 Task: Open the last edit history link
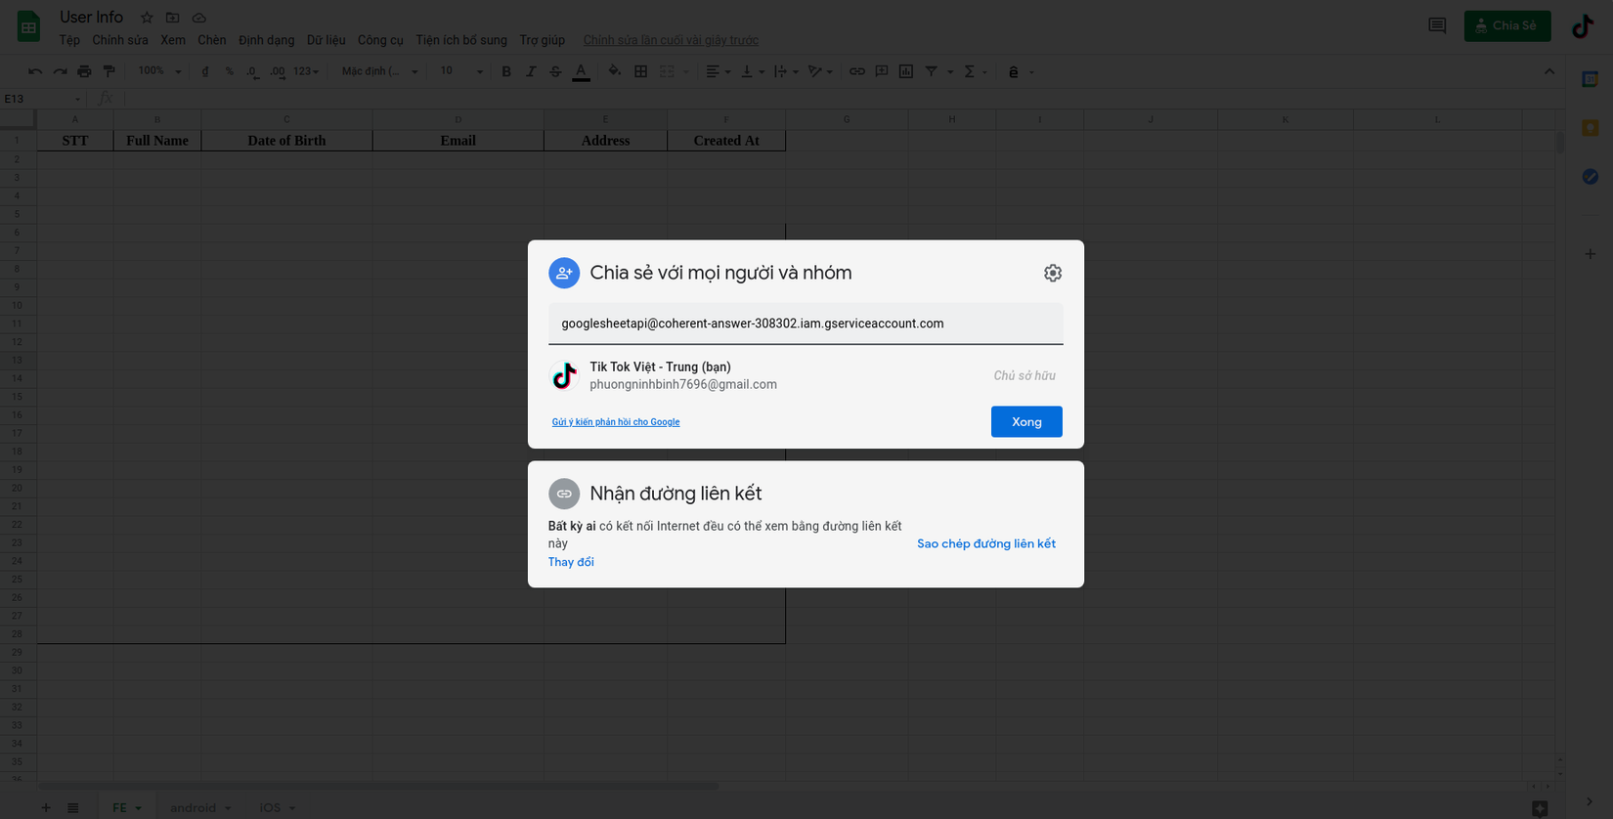pos(671,40)
